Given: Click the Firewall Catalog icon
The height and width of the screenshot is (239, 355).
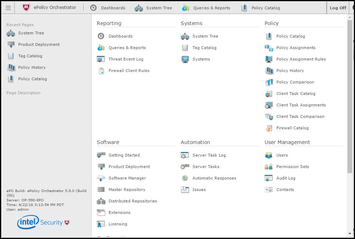Looking at the screenshot, I should click(269, 128).
